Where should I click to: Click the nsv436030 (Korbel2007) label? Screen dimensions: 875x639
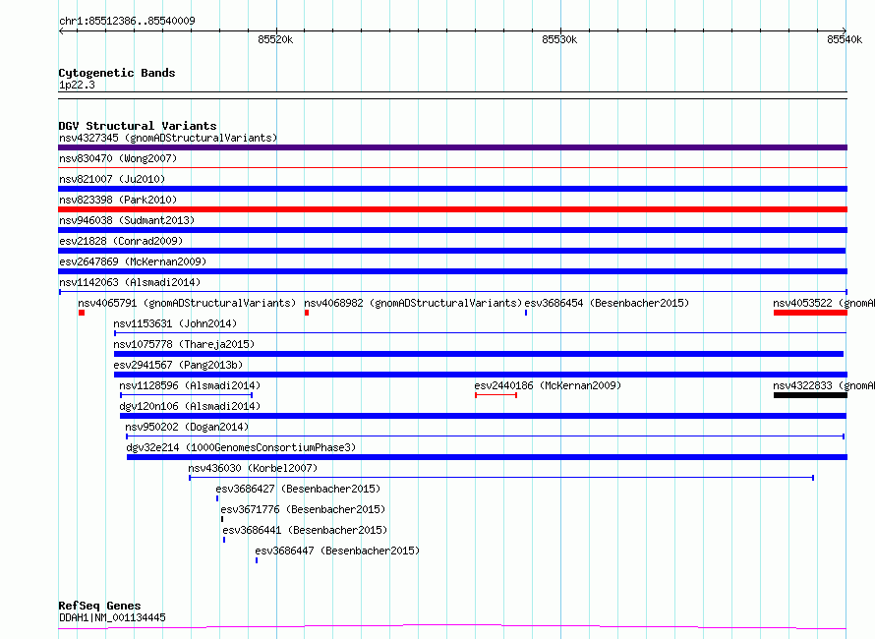(x=253, y=468)
